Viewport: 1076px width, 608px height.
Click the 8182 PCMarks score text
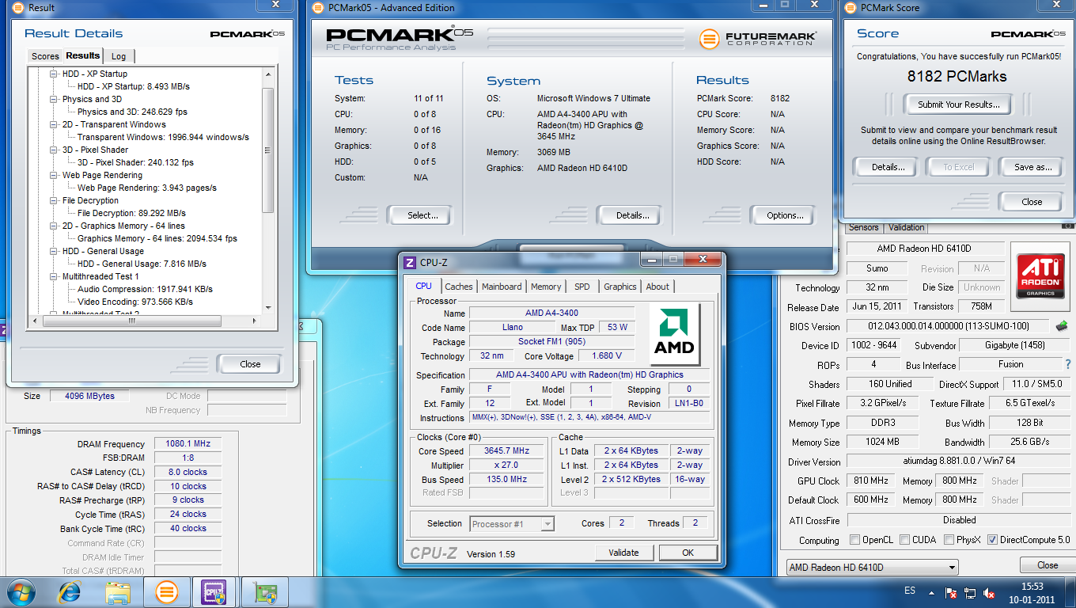(957, 77)
